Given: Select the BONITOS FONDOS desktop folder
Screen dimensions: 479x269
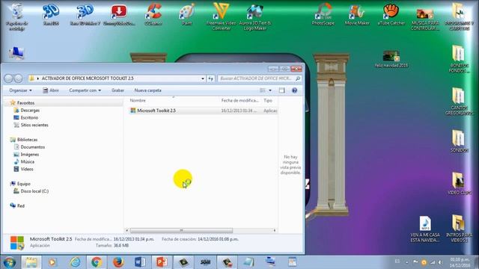Looking at the screenshot, I should point(459,59).
